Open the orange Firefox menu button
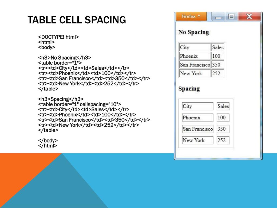Image resolution: width=277 pixels, height=208 pixels. [x=191, y=17]
